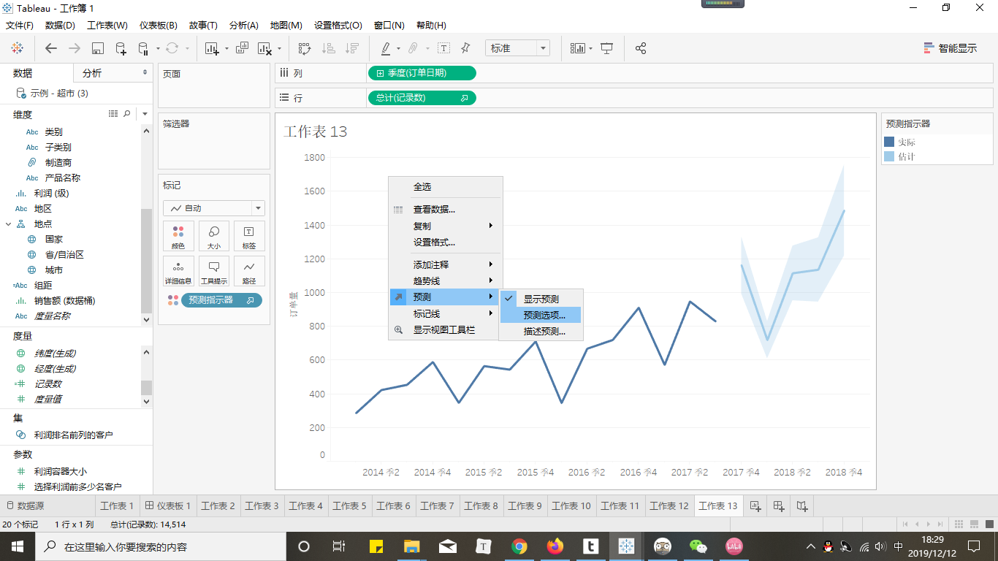The width and height of the screenshot is (998, 561).
Task: Expand the Copy submenu in context menu
Action: pyautogui.click(x=446, y=226)
